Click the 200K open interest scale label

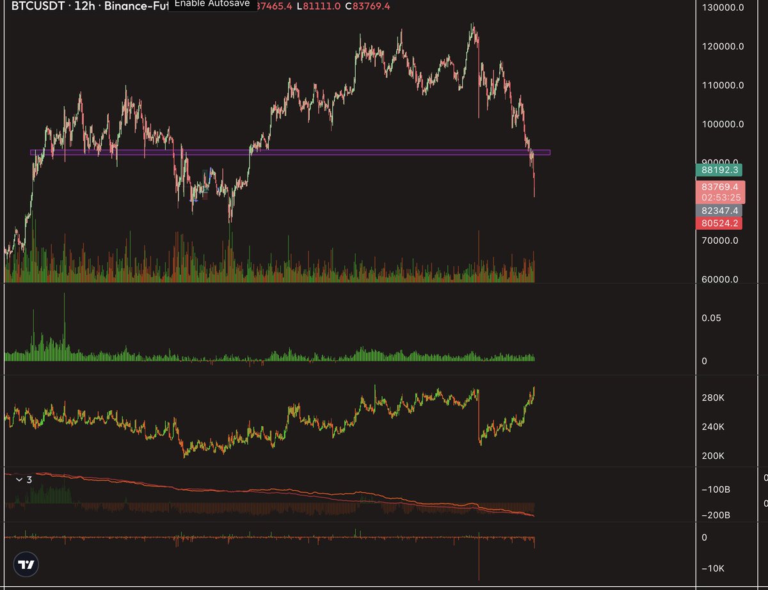point(713,456)
